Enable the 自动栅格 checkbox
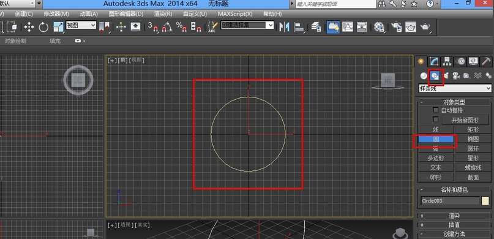This screenshot has height=239, width=494. point(436,110)
